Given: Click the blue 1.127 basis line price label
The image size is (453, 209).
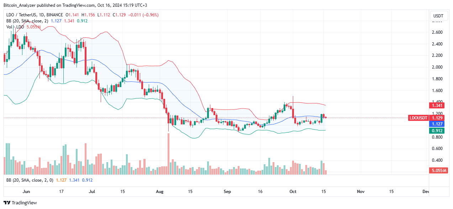Looking at the screenshot, I should click(x=437, y=124).
